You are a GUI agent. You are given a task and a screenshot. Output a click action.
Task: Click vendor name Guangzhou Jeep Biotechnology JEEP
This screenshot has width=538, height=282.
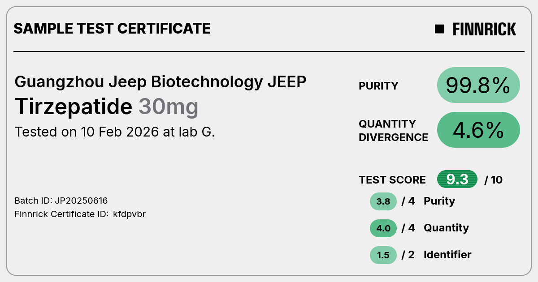[161, 82]
